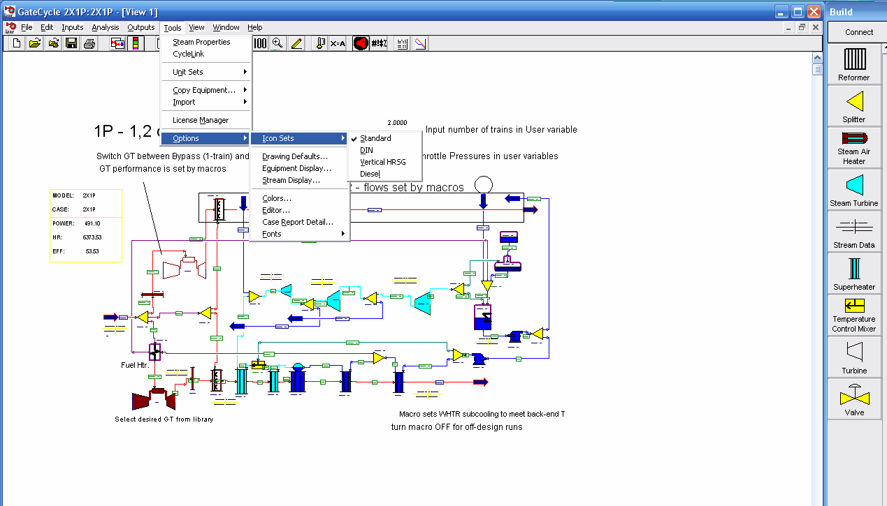Expand the Import submenu
The image size is (887, 506).
tap(206, 102)
